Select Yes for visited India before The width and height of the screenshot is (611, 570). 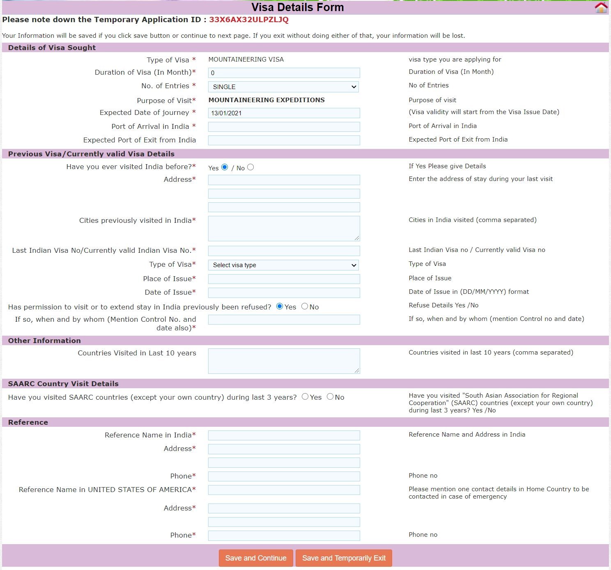pos(225,167)
